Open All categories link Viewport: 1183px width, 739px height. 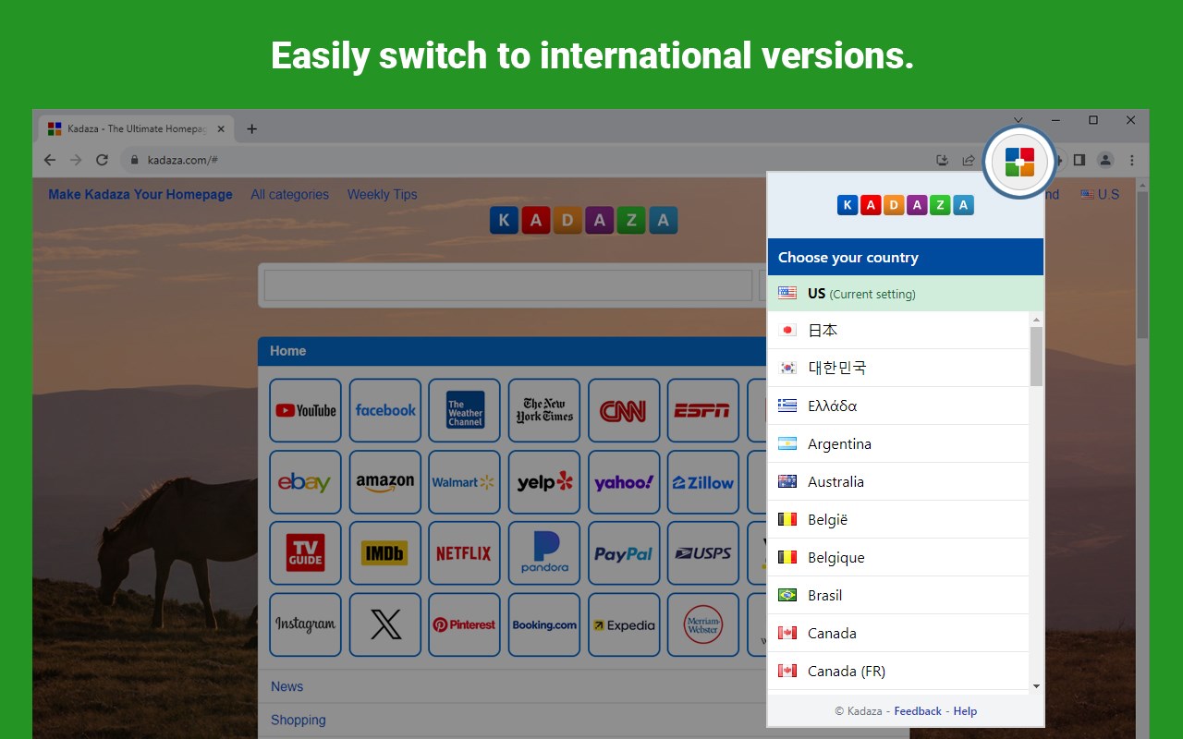pyautogui.click(x=289, y=194)
